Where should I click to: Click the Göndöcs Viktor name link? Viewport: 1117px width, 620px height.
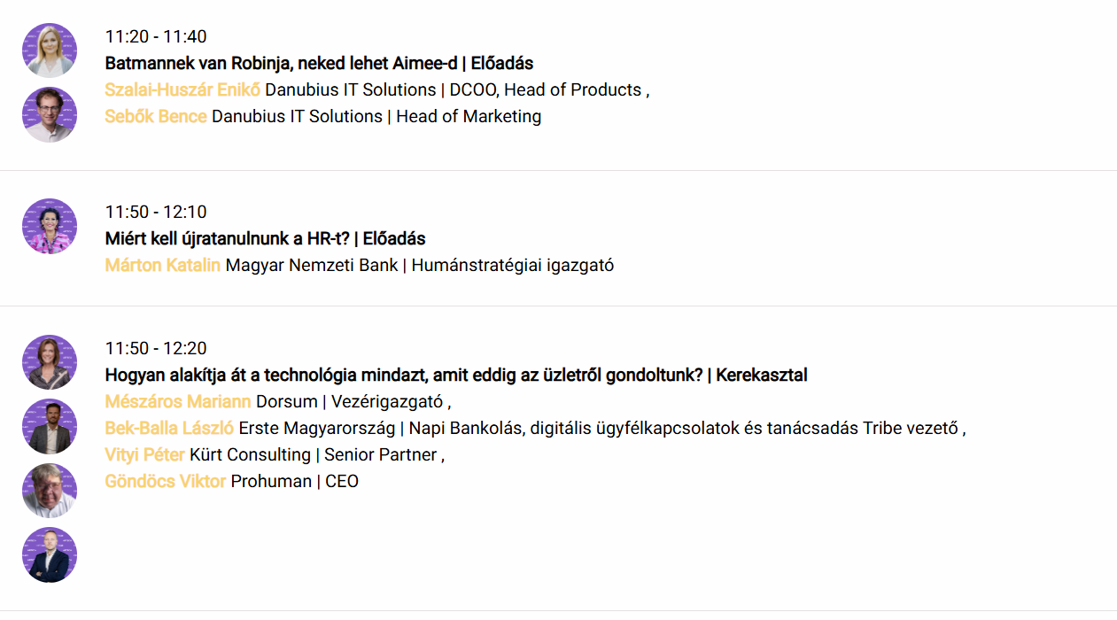pyautogui.click(x=166, y=482)
